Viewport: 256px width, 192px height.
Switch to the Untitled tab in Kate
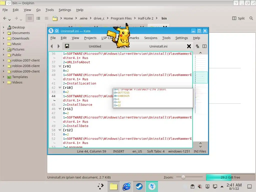(x=95, y=46)
